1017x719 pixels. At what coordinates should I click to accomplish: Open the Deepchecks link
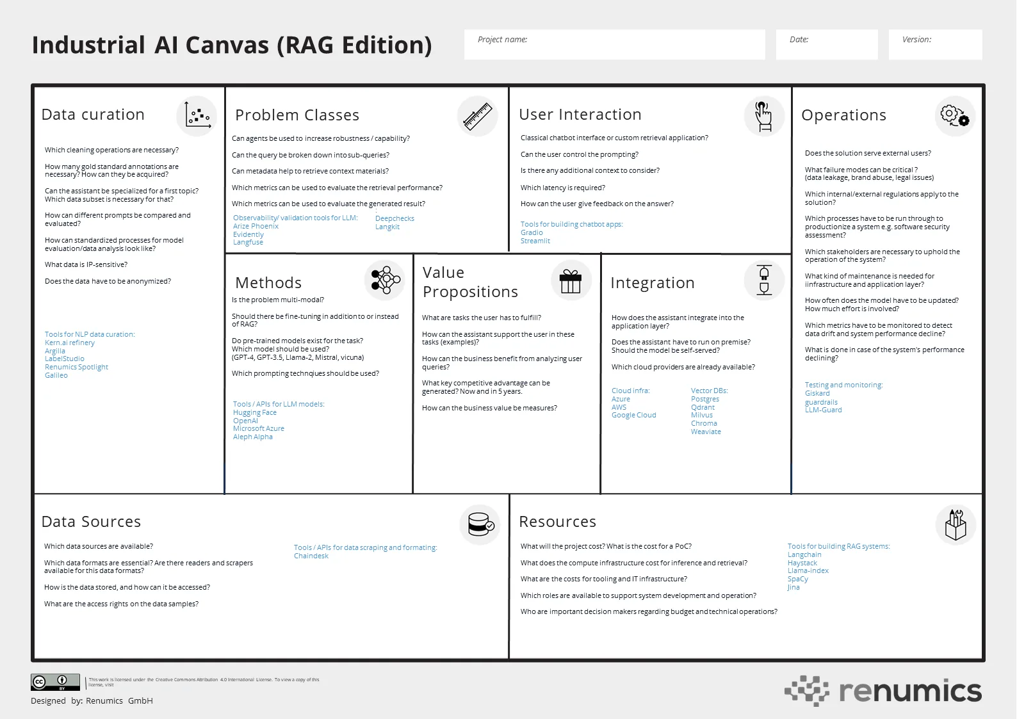click(395, 218)
